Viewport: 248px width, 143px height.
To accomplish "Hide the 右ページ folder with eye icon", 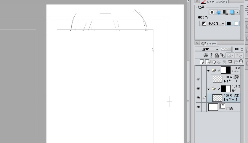I will tap(198, 89).
